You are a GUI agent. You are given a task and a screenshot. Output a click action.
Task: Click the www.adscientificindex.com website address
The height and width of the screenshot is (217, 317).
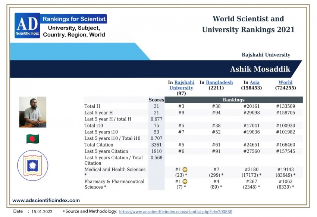point(46,200)
